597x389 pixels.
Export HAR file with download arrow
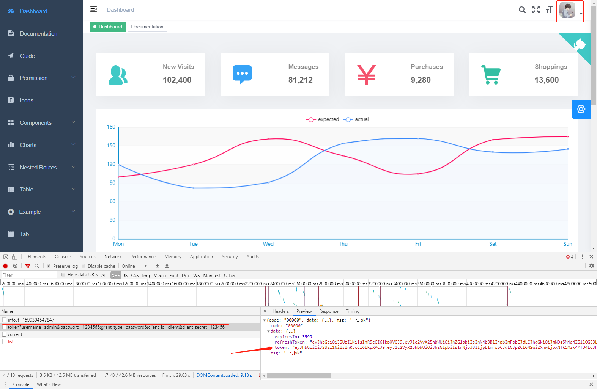(x=167, y=266)
